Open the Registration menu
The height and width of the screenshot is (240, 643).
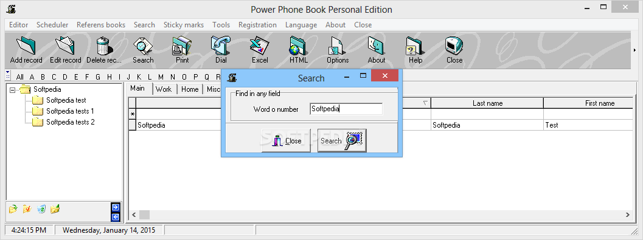click(x=257, y=25)
